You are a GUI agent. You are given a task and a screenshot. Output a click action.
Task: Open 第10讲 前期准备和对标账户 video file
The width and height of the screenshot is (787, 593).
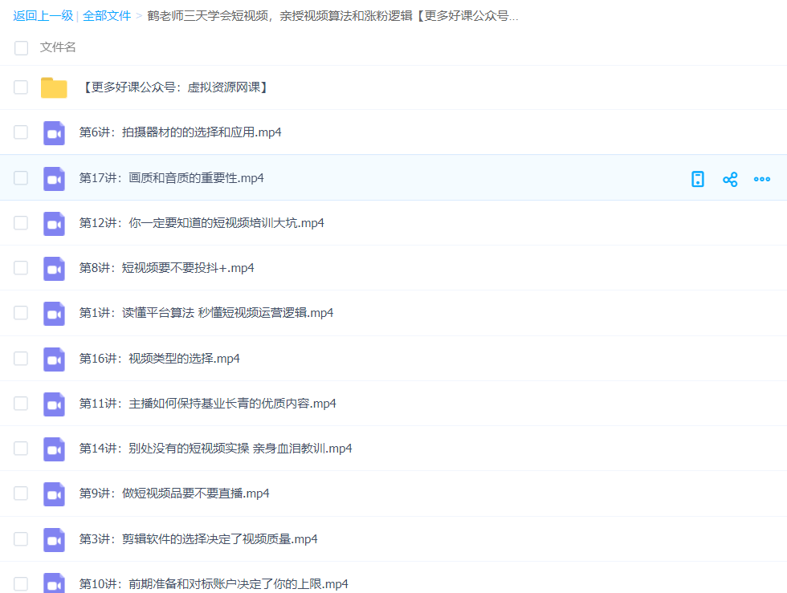point(214,583)
